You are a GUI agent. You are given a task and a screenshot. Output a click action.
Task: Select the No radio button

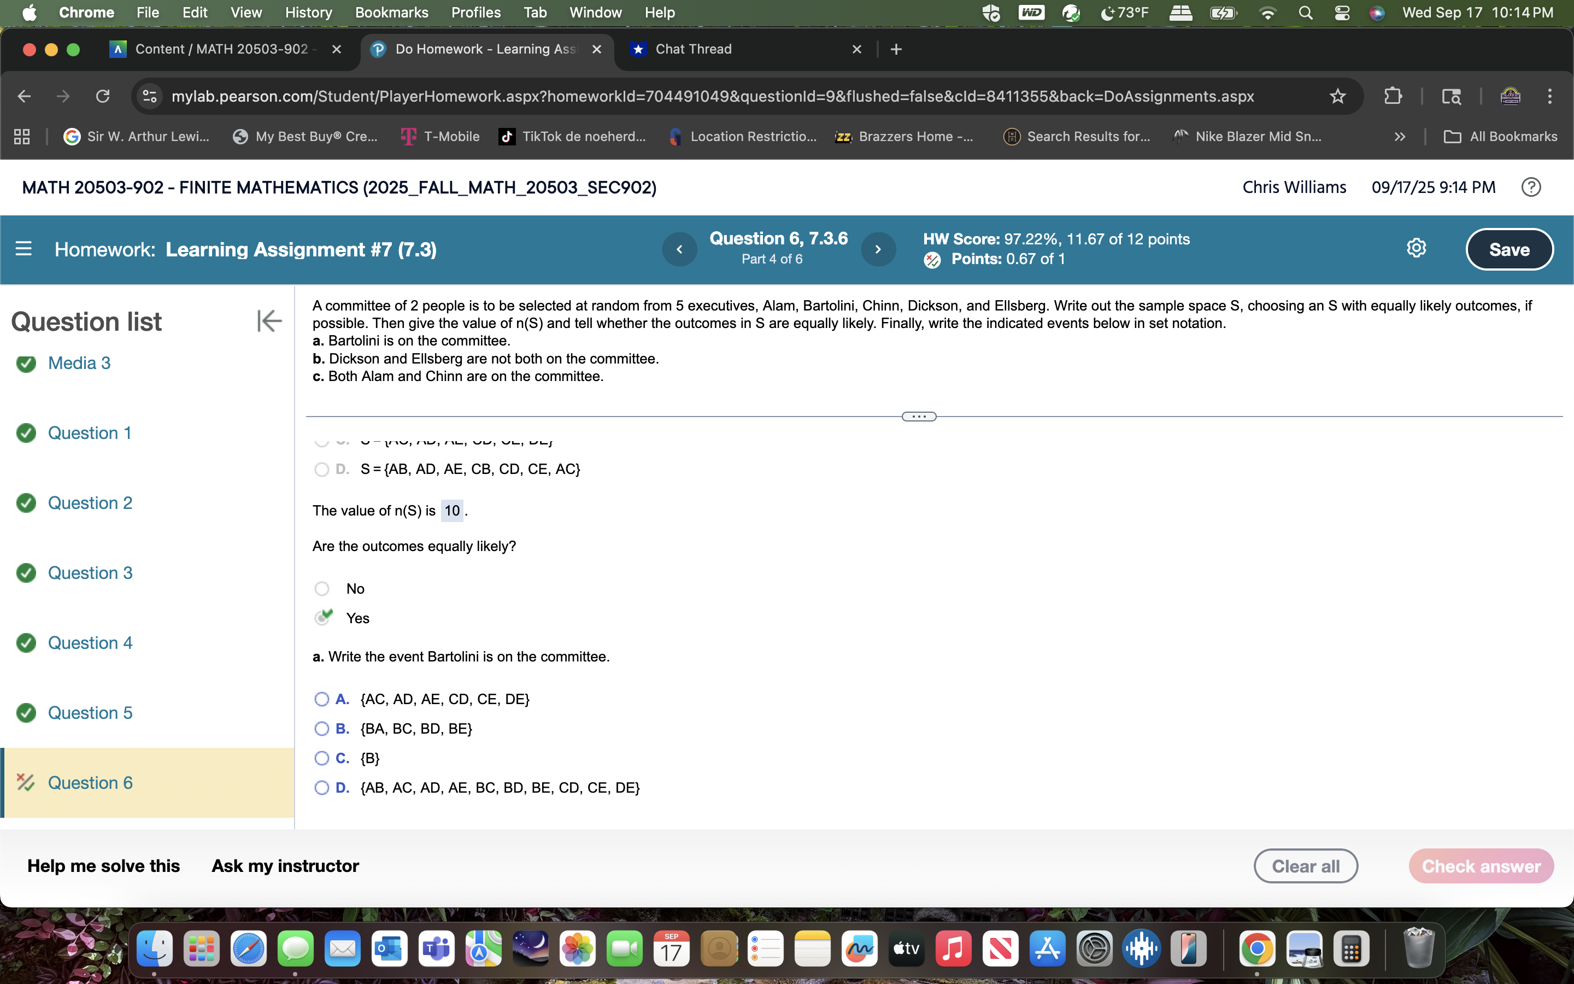pos(321,588)
